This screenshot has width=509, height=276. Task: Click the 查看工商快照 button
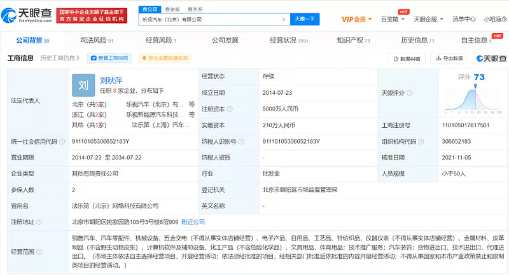109,58
